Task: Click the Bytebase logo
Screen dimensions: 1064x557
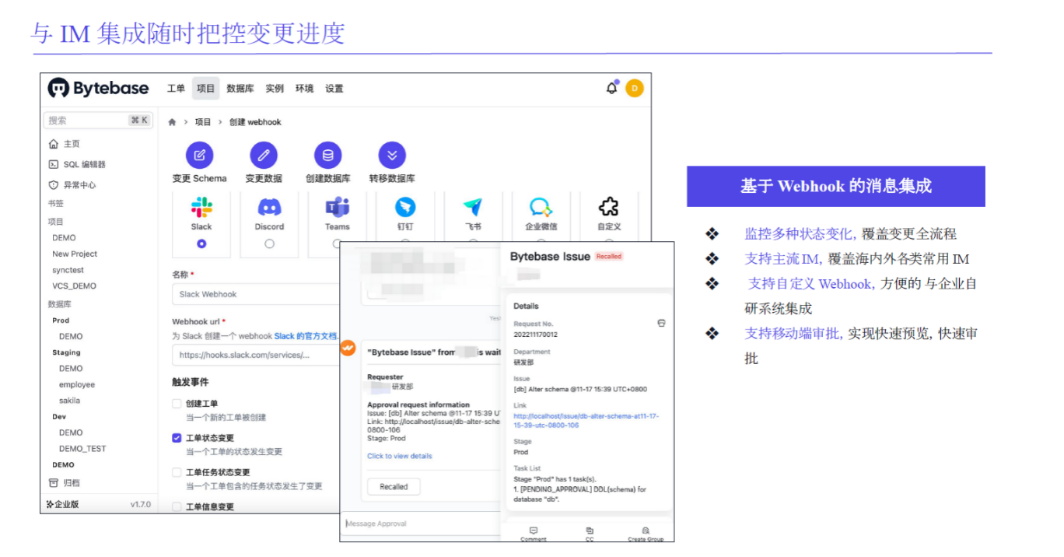Action: tap(98, 88)
